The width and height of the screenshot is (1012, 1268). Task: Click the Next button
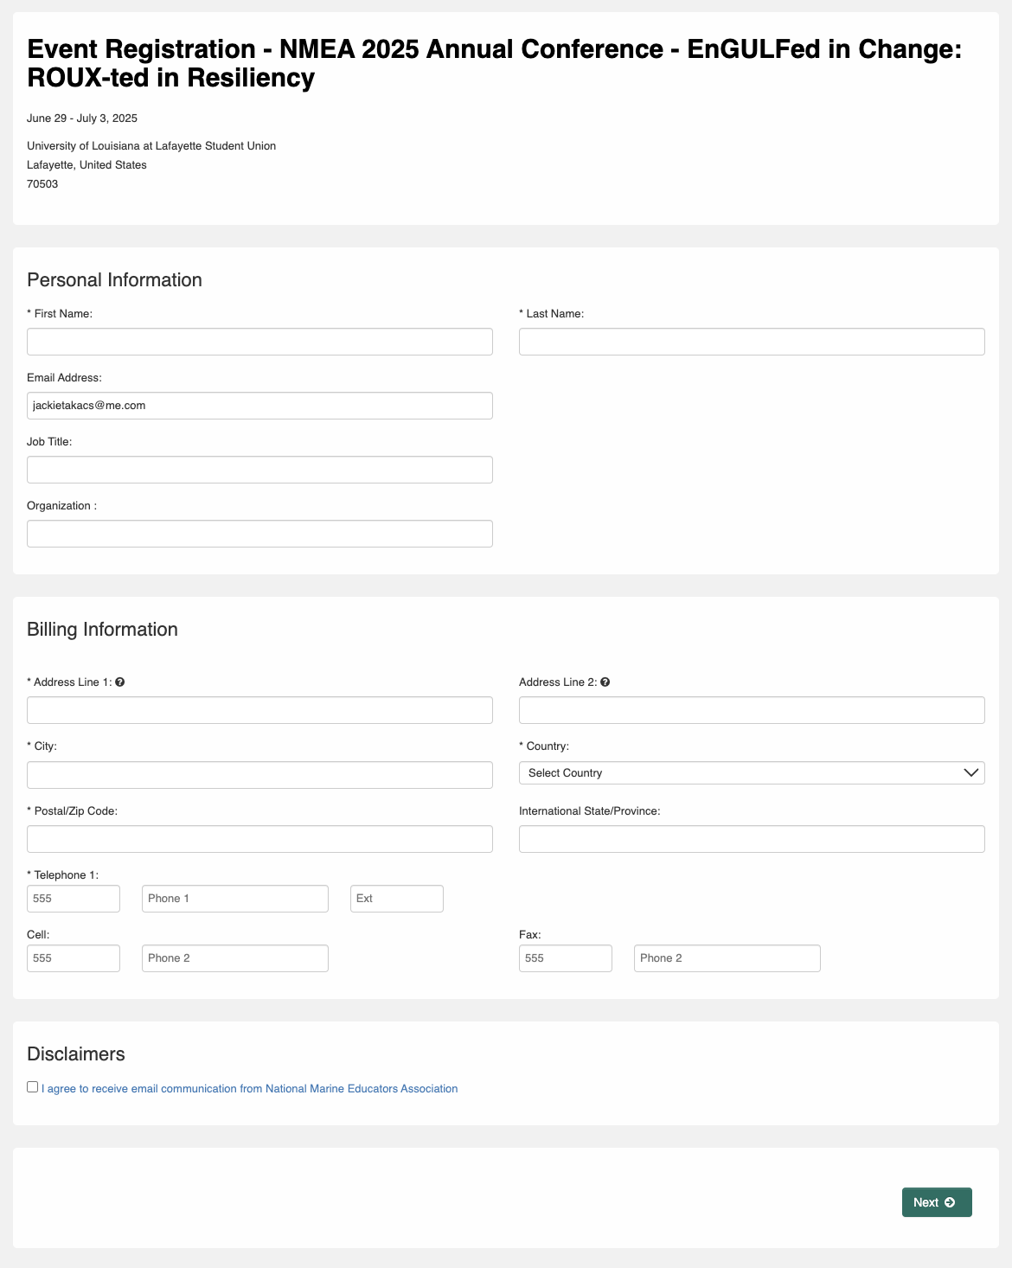(937, 1202)
